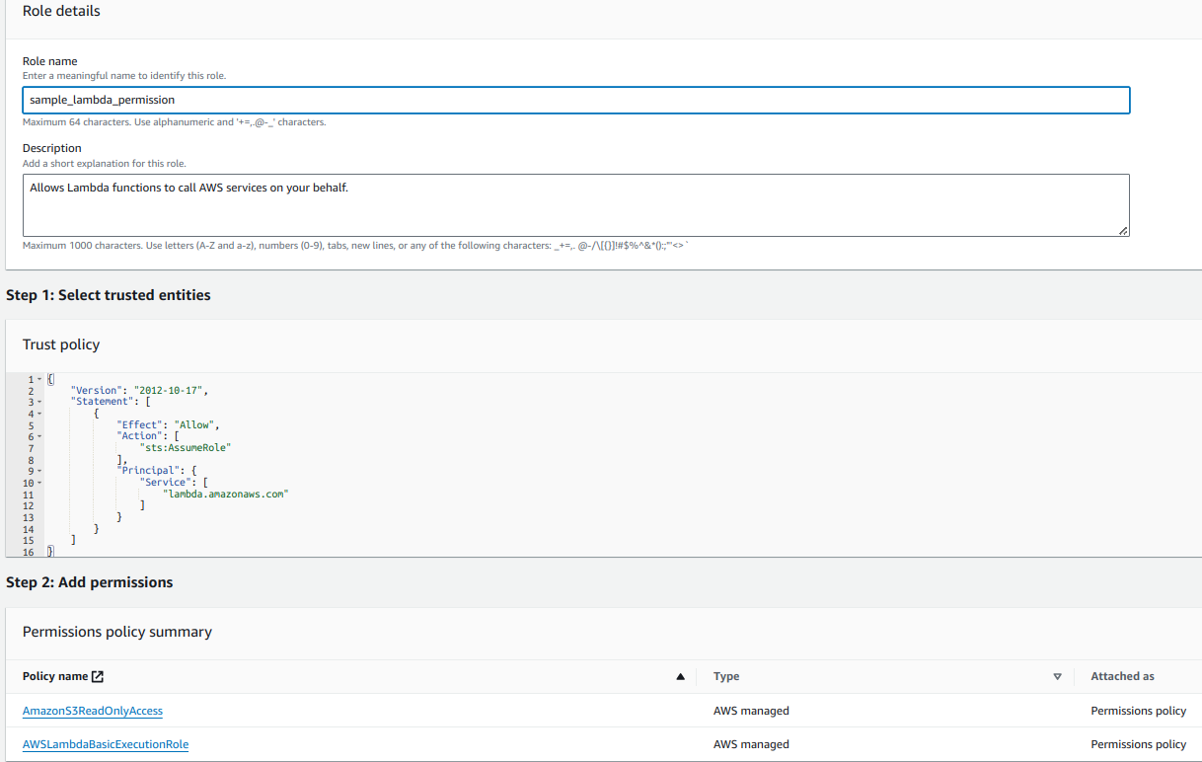Sort by Policy name ascending arrow
This screenshot has width=1202, height=762.
[x=680, y=677]
